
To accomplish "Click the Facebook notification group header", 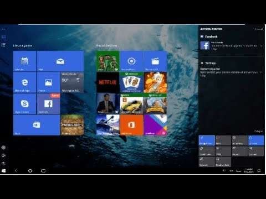I will (209, 36).
